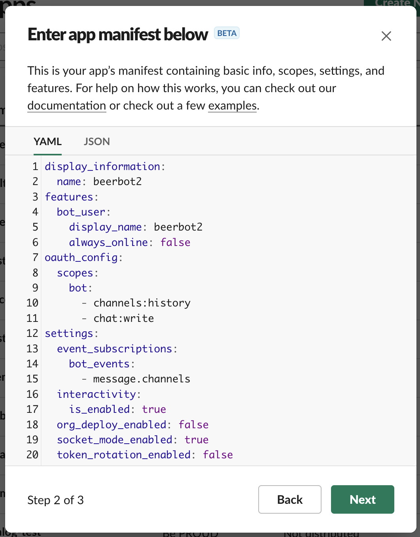
Task: Open the examples link
Action: [232, 106]
